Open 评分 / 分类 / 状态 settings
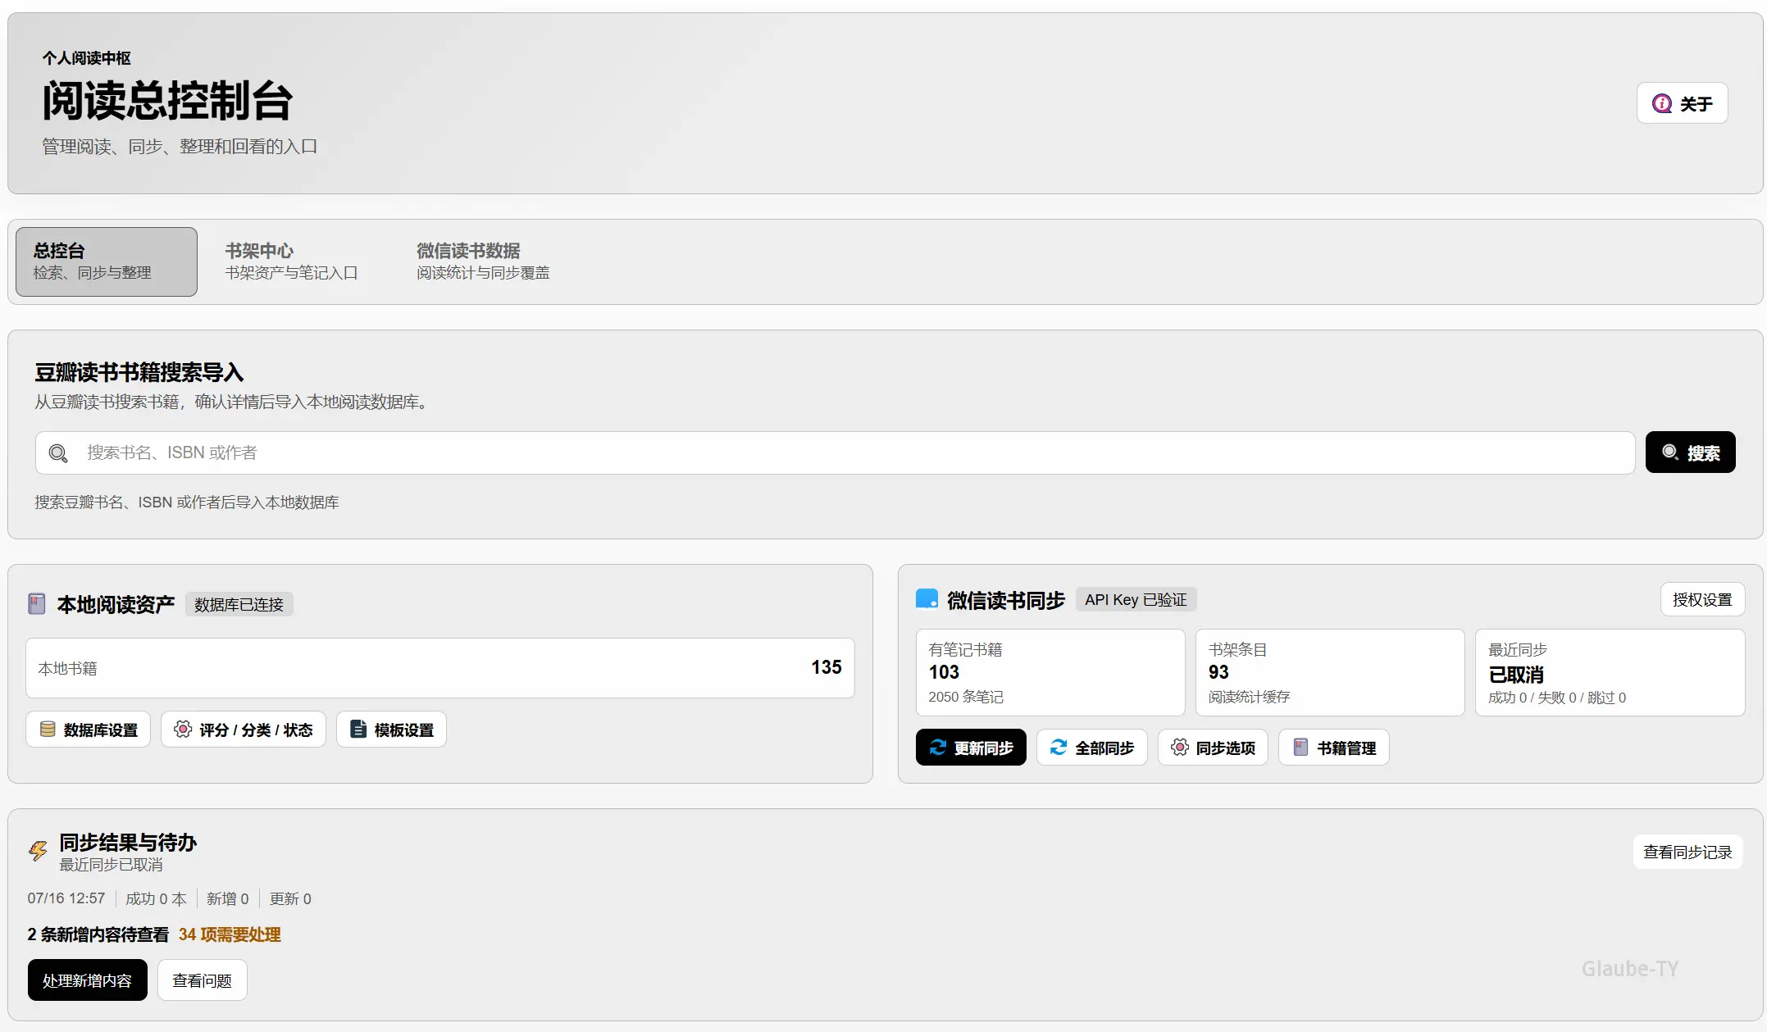This screenshot has height=1032, width=1767. click(243, 730)
